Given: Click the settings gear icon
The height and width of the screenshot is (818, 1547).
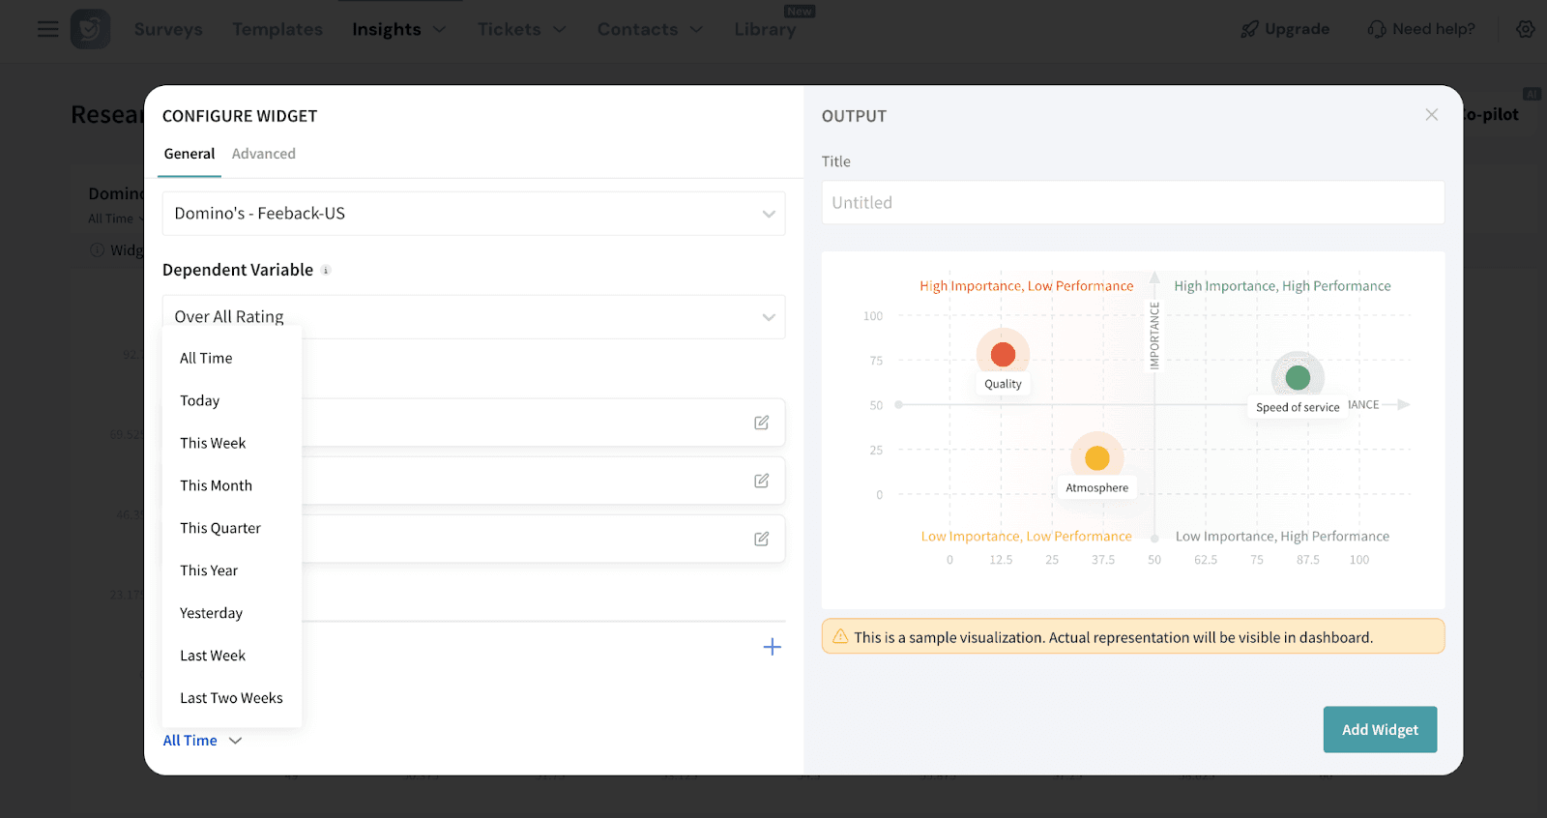Looking at the screenshot, I should point(1525,29).
